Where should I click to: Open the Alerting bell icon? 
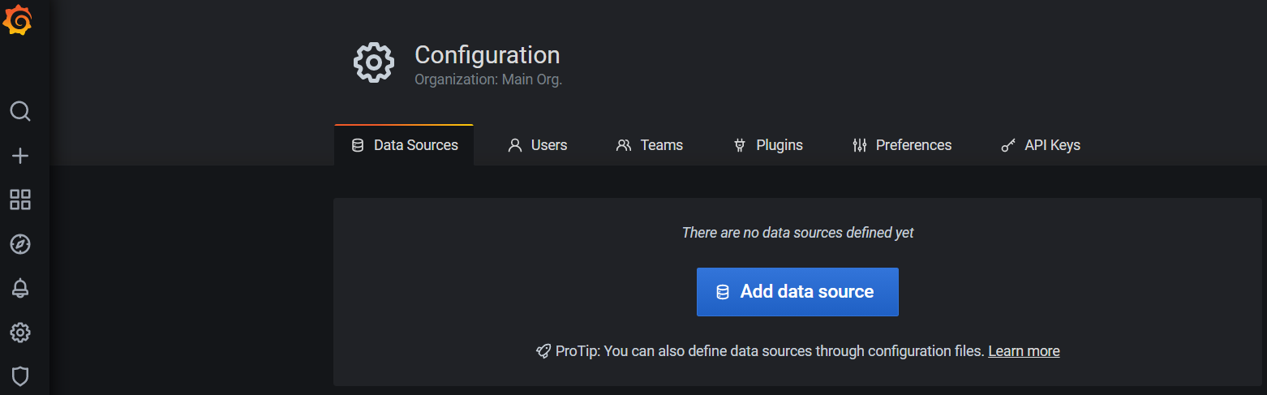tap(20, 288)
